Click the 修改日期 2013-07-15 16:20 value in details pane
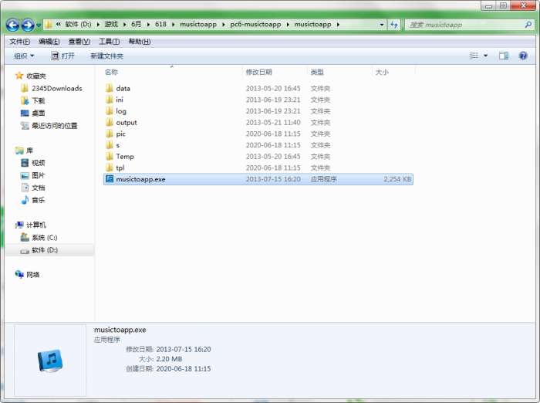The width and height of the screenshot is (540, 403). coord(184,350)
